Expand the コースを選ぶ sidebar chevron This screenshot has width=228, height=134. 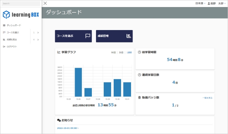pyautogui.click(x=38, y=32)
